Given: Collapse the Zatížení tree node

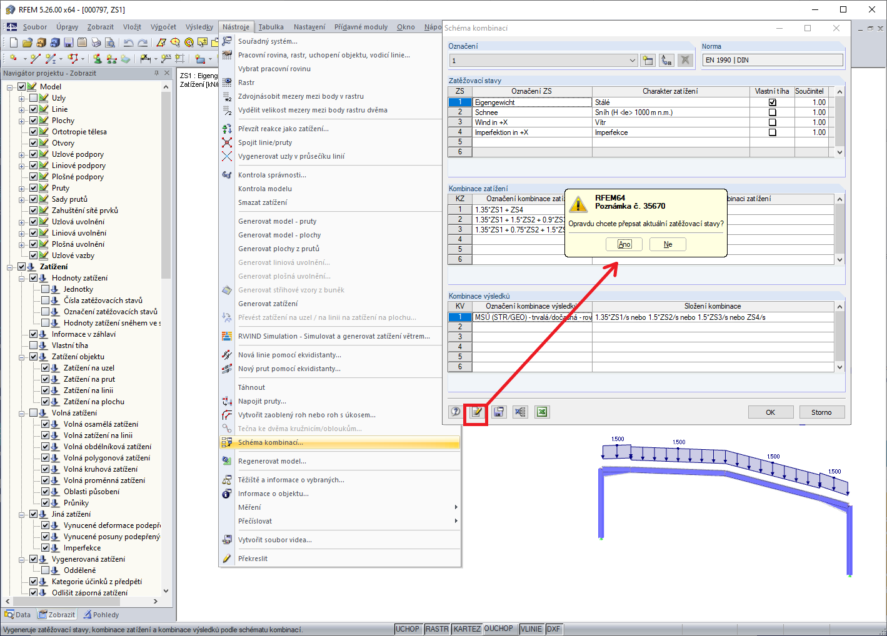Looking at the screenshot, I should coord(10,267).
